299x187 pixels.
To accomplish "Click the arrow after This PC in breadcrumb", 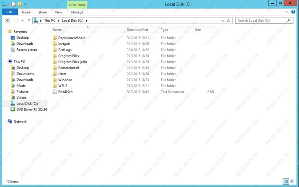I will click(x=59, y=21).
